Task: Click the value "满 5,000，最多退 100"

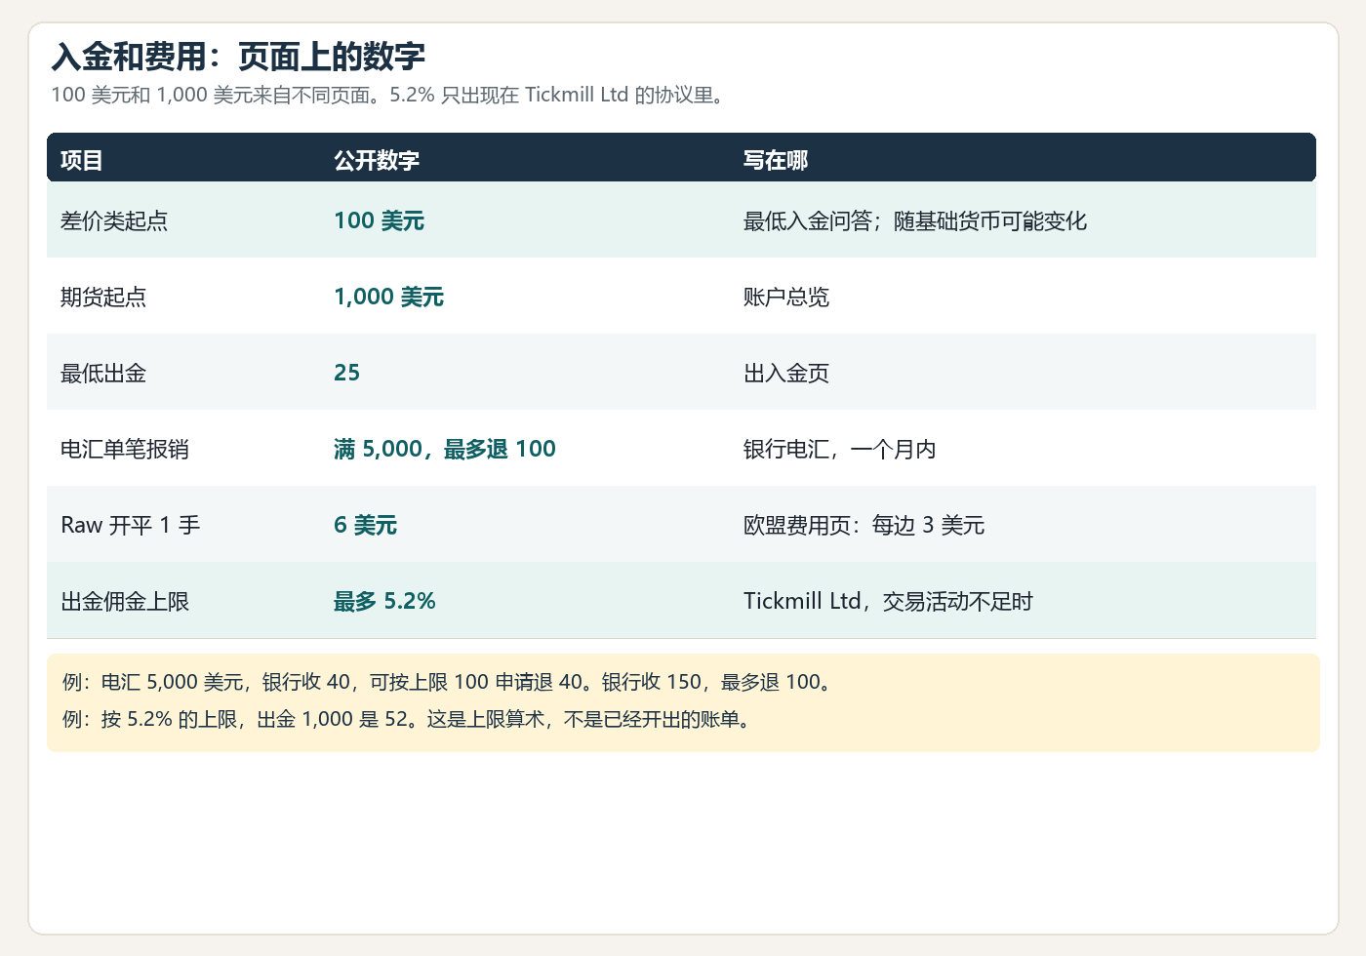Action: point(445,449)
